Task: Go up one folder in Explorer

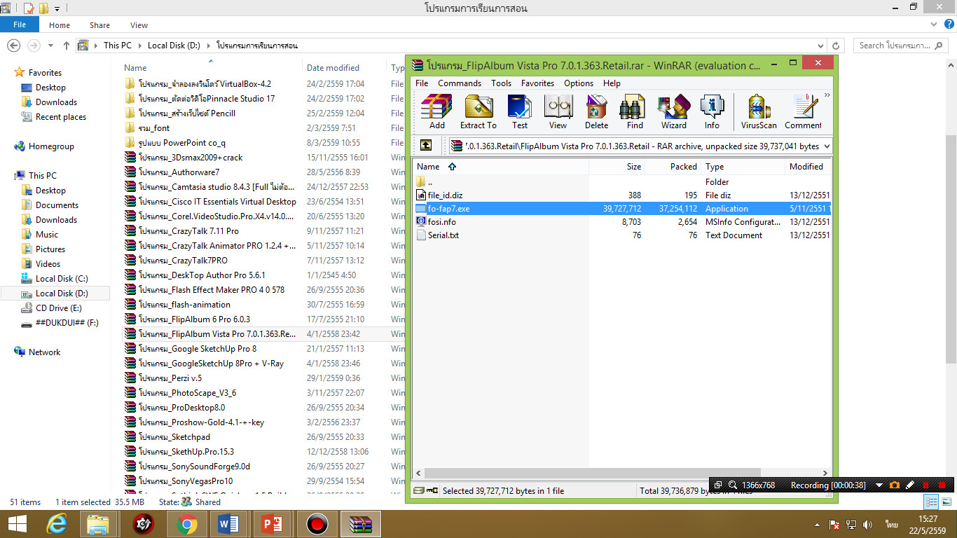Action: 67,46
